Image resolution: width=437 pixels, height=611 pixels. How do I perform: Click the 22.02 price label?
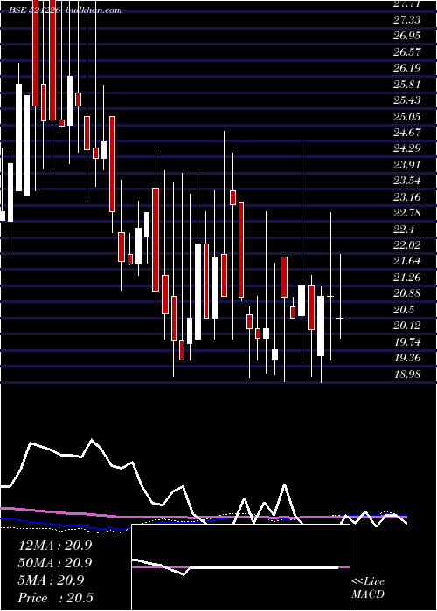coord(406,245)
